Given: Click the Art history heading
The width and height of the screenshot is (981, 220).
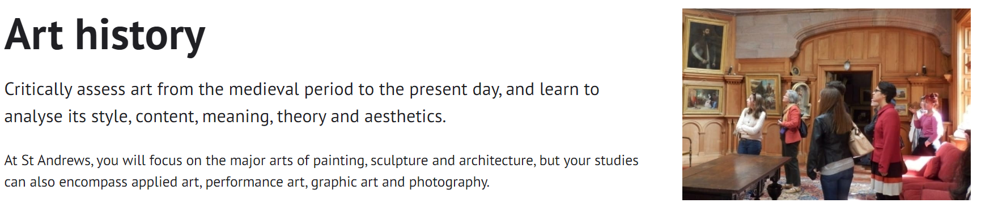Looking at the screenshot, I should tap(105, 35).
